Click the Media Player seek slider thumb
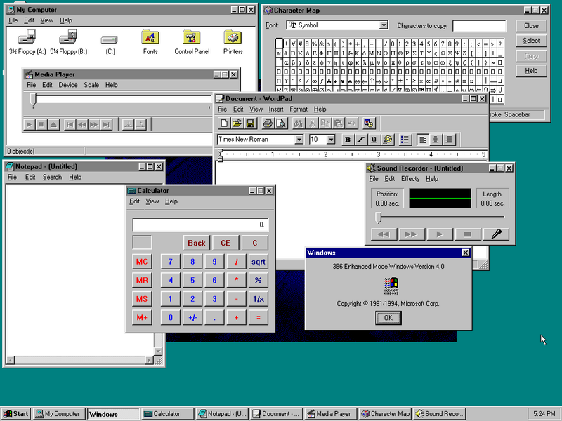Screen dimensions: 562x421 pos(33,100)
